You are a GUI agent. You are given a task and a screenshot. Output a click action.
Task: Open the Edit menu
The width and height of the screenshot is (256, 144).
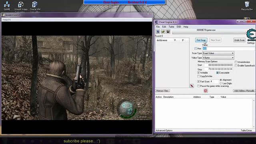[164, 27]
